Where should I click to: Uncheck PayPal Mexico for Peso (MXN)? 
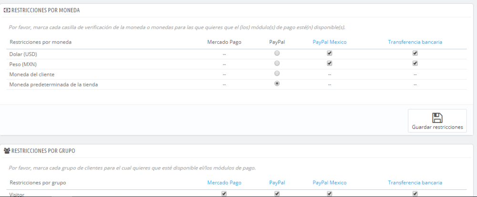point(330,63)
